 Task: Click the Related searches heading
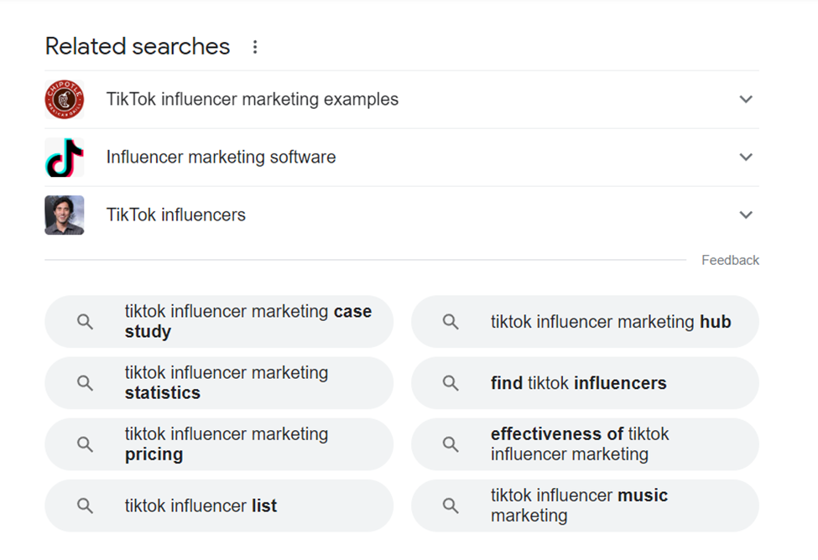point(137,47)
